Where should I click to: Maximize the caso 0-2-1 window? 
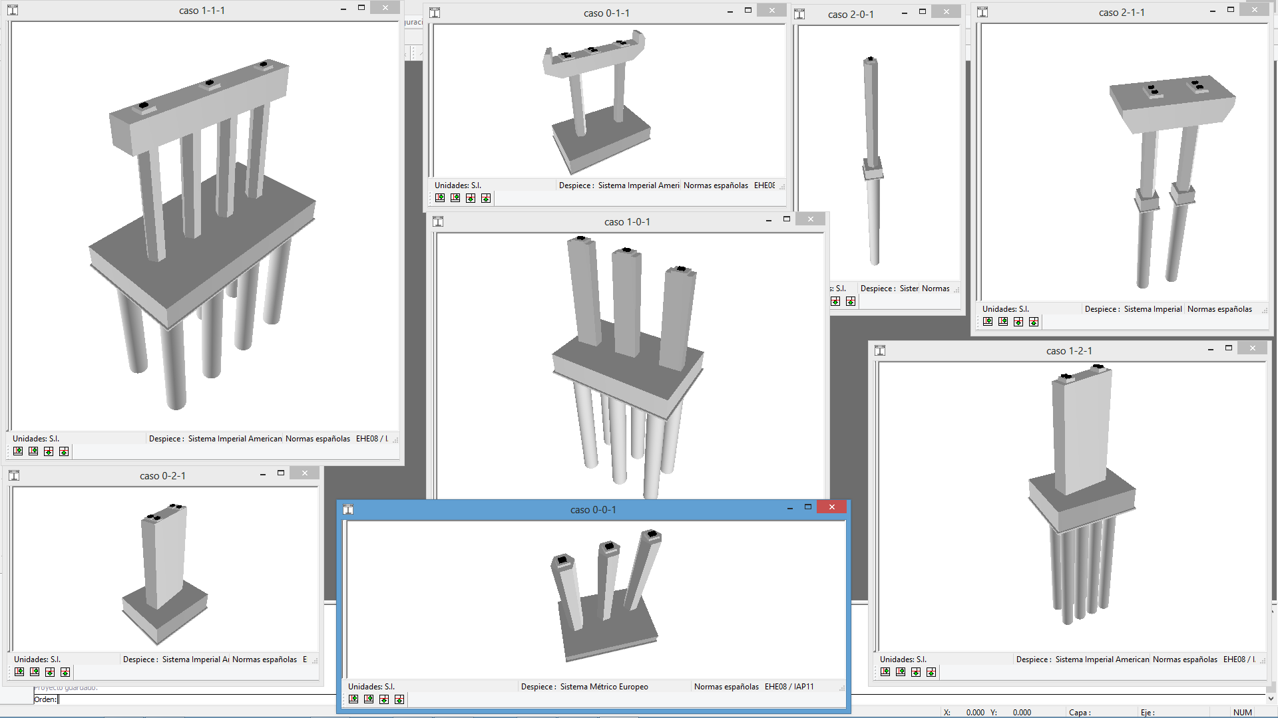click(281, 473)
